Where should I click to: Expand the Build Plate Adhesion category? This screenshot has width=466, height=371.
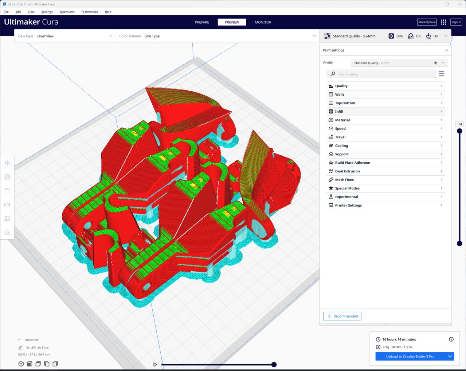(385, 163)
